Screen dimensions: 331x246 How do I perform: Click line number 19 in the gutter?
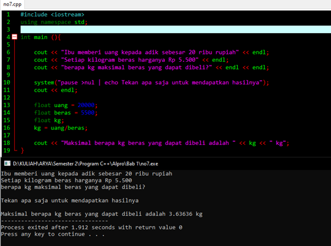point(7,150)
